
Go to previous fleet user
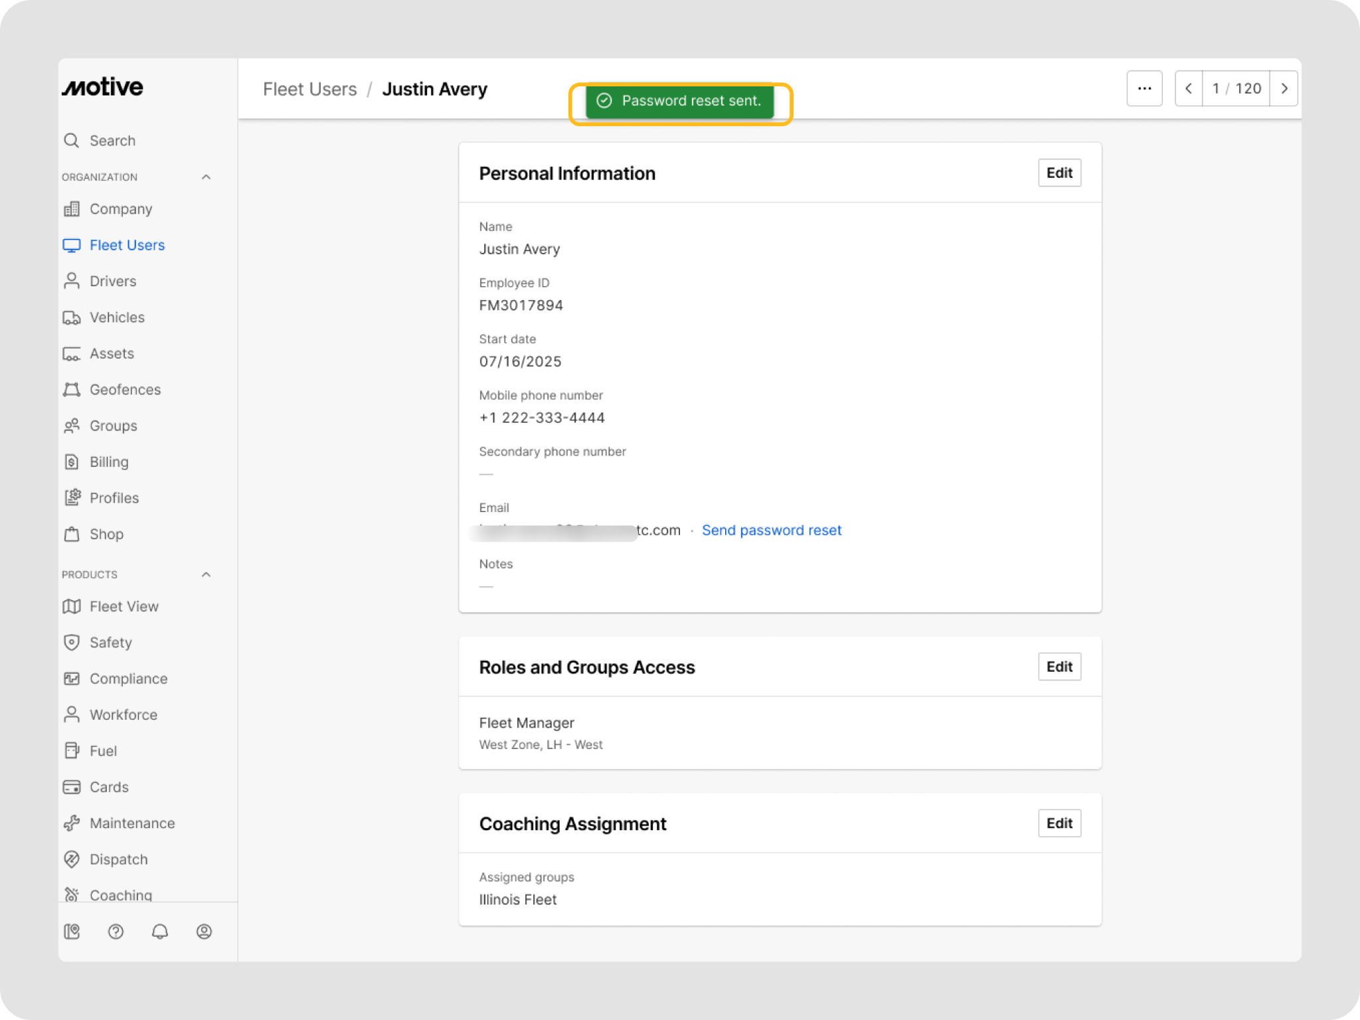1189,88
